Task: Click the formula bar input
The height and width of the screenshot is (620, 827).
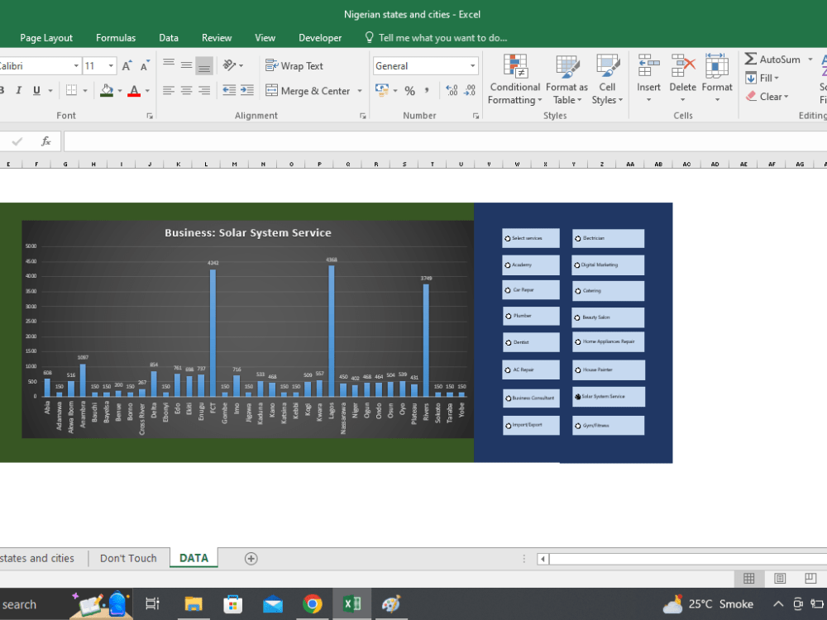Action: 445,141
